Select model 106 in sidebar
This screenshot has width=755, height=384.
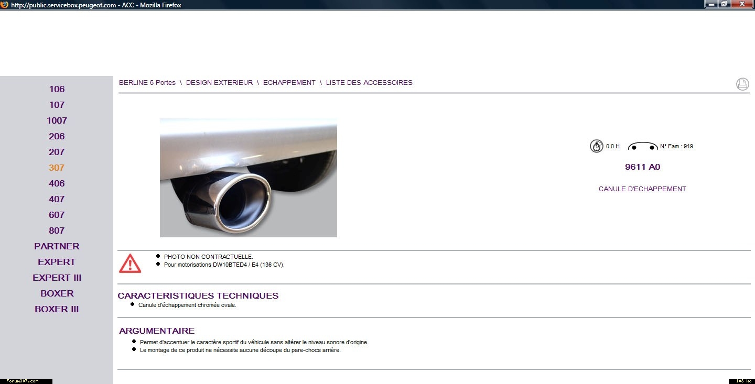tap(57, 89)
